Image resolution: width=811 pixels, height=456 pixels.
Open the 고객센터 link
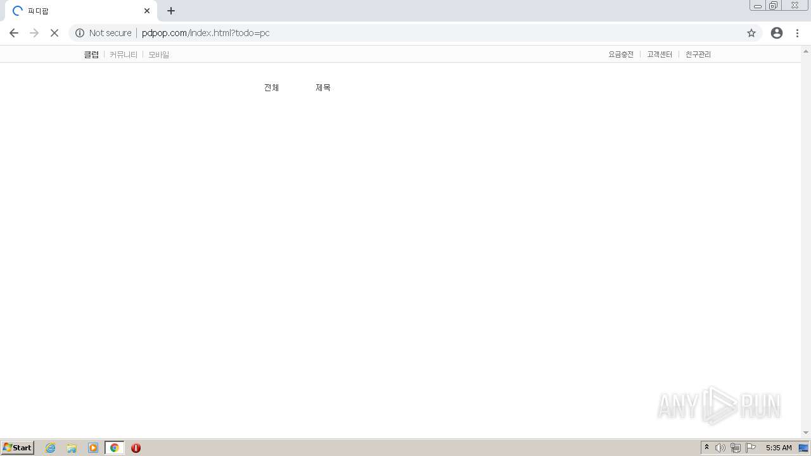click(660, 54)
